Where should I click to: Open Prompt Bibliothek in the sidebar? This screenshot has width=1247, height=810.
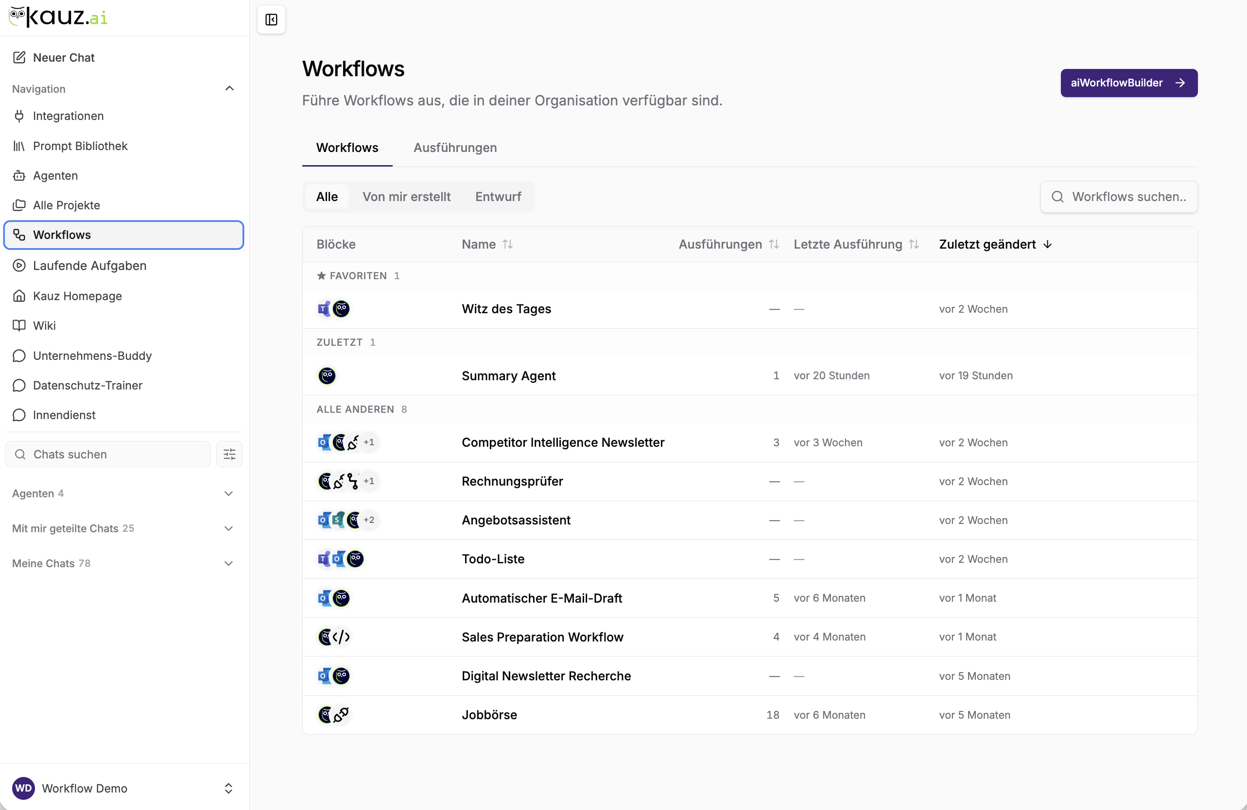(x=123, y=146)
